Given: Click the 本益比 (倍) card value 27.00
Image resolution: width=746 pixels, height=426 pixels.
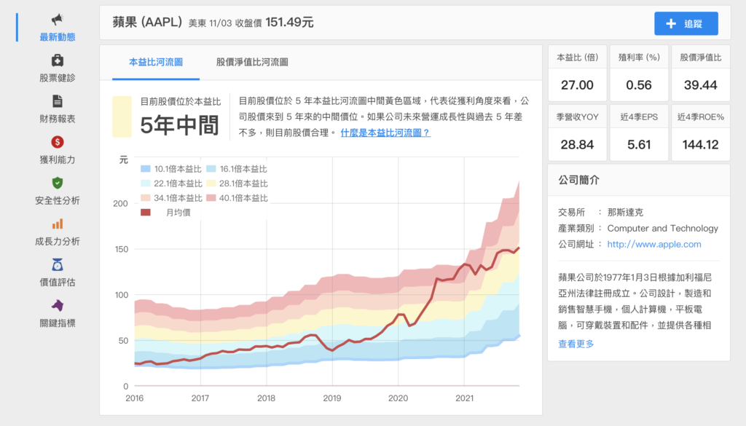Looking at the screenshot, I should (577, 85).
